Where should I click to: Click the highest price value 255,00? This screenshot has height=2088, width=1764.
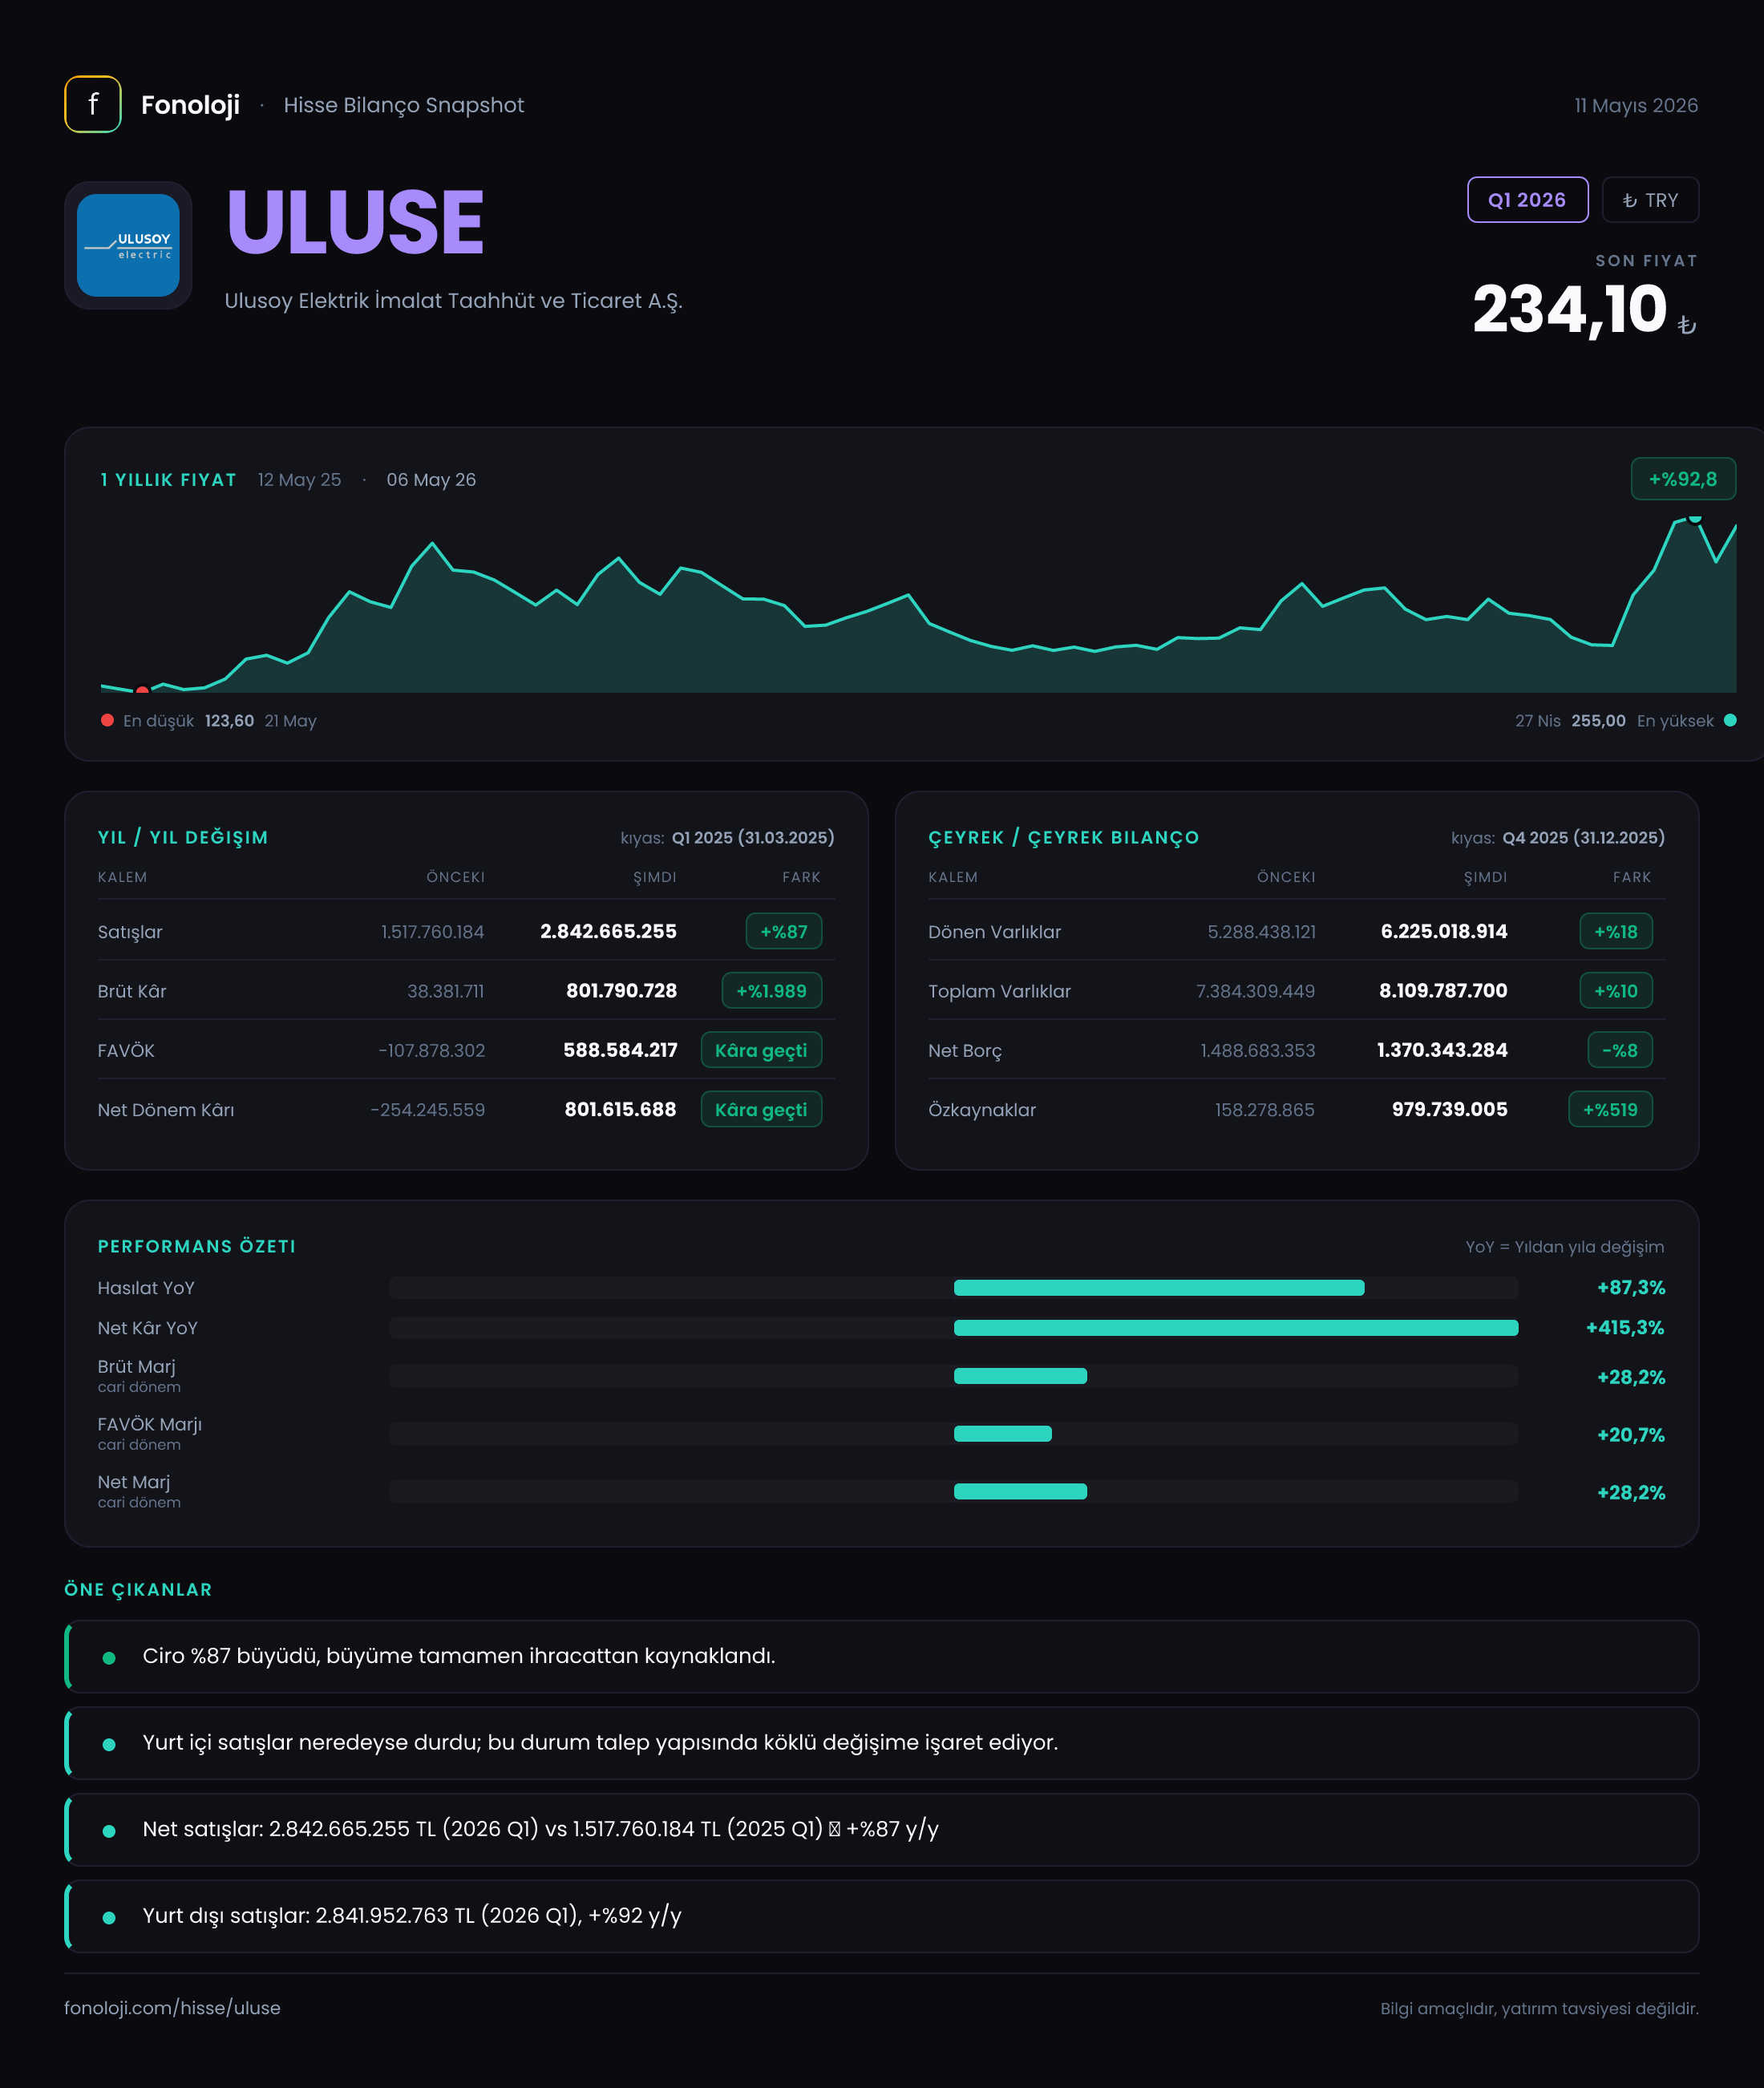pos(1598,721)
